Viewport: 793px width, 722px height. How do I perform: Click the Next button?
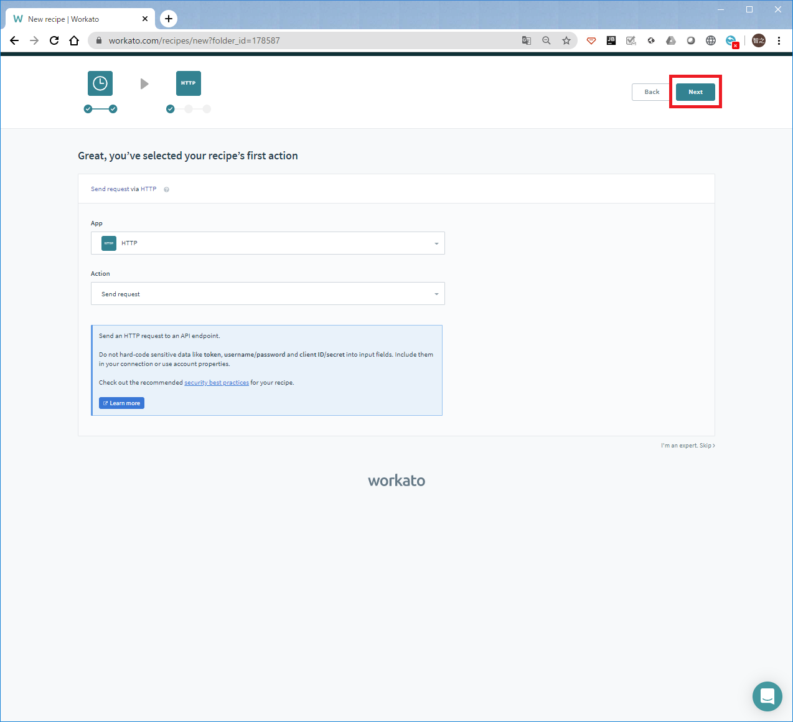[x=695, y=91]
